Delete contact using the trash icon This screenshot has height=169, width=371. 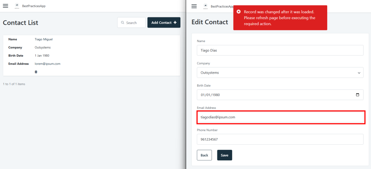pos(36,72)
